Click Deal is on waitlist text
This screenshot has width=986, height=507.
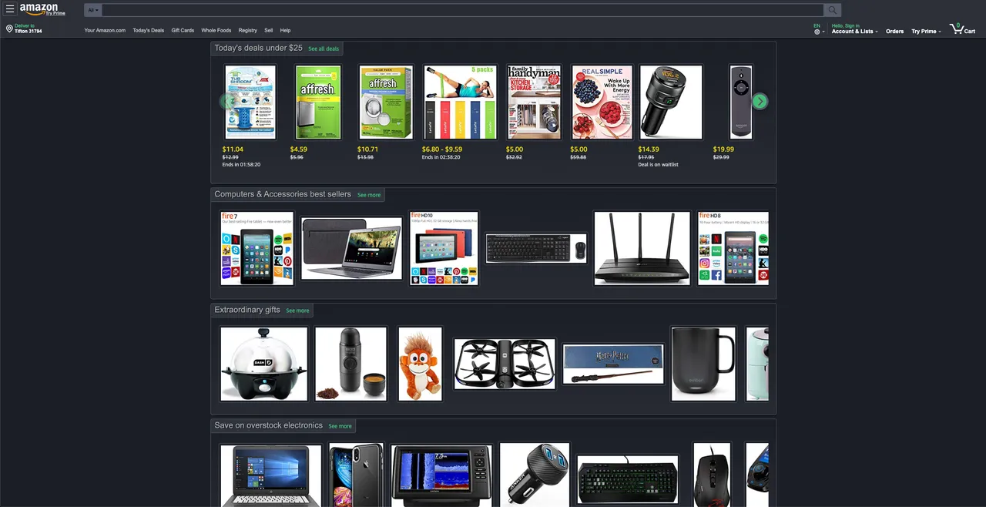point(658,164)
